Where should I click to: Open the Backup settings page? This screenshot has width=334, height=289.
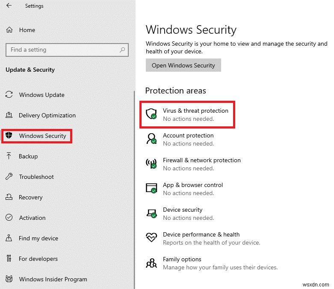[x=28, y=156]
